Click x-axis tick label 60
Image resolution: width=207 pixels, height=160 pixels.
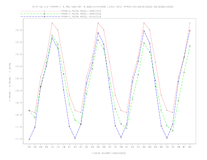[x=144, y=147]
